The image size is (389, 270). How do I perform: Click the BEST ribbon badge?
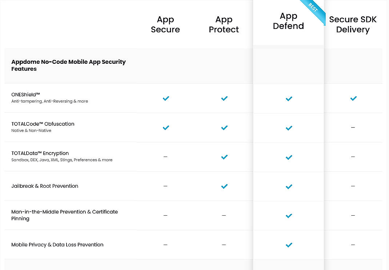tap(313, 8)
